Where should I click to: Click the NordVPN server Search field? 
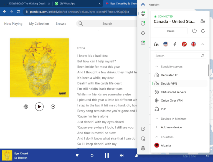pos(177,56)
